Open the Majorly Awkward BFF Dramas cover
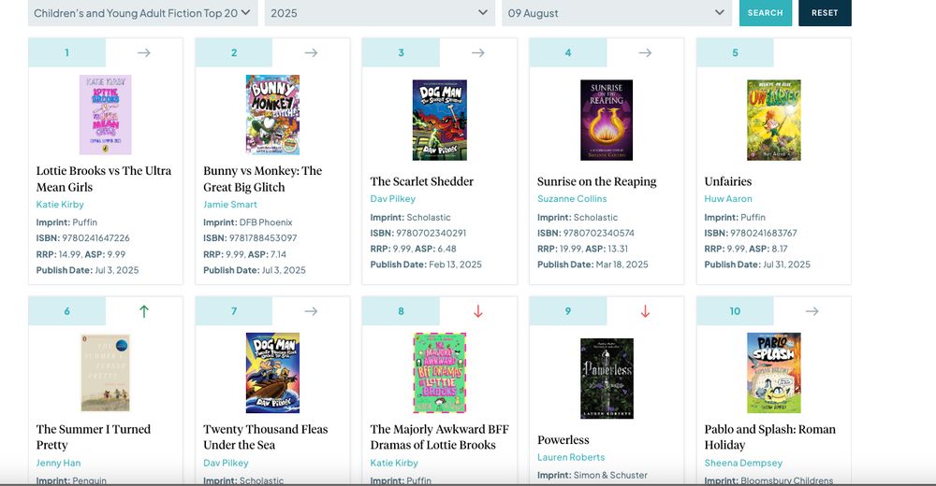 (440, 373)
